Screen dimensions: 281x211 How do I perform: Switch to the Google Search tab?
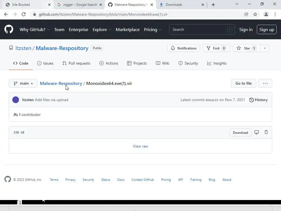click(80, 5)
